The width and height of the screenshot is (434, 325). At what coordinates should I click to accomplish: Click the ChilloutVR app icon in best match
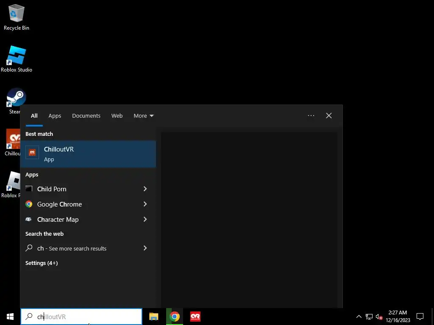click(32, 152)
